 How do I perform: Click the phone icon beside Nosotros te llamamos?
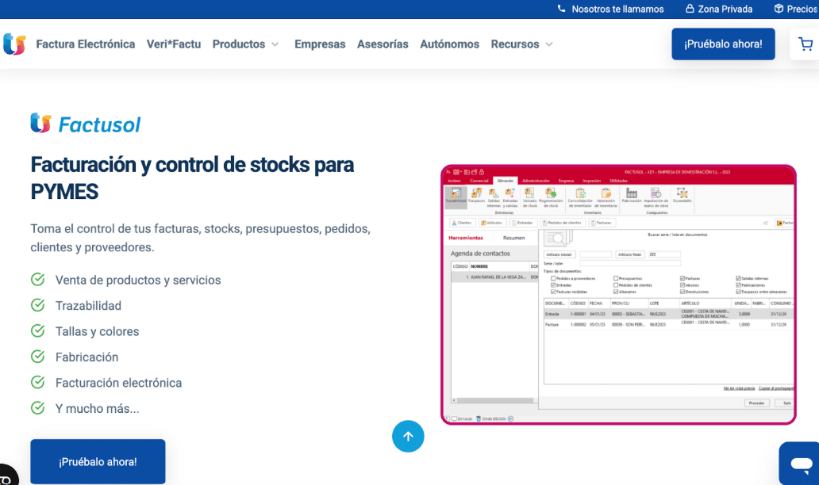click(562, 9)
